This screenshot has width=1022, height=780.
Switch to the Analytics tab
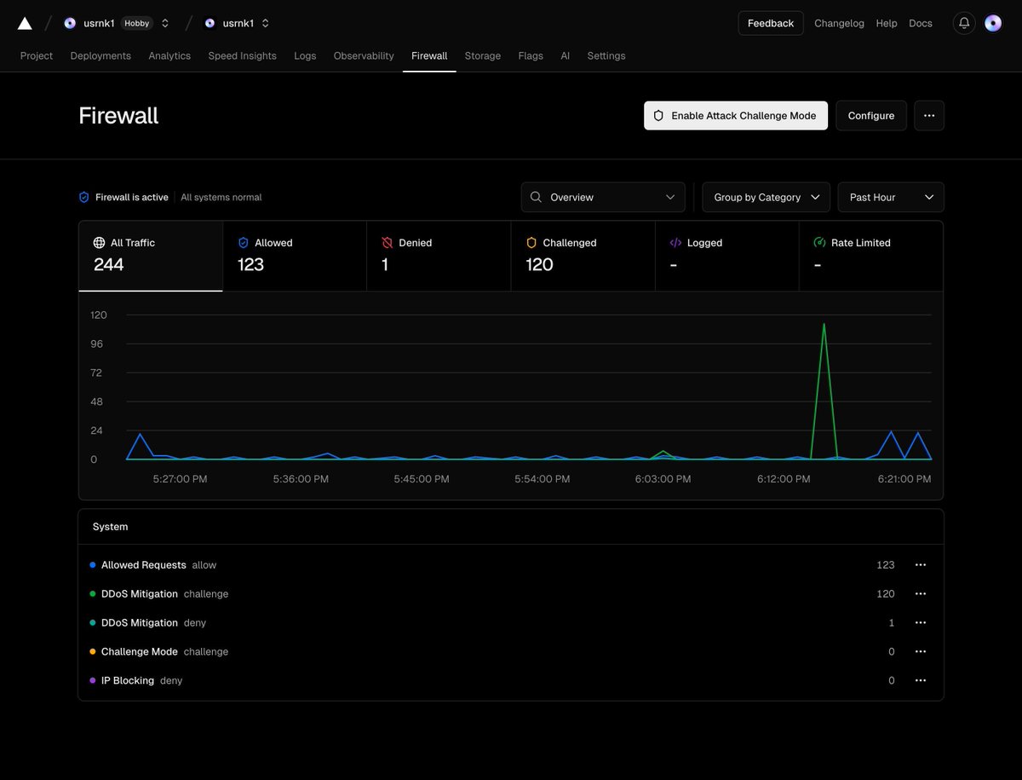point(169,55)
